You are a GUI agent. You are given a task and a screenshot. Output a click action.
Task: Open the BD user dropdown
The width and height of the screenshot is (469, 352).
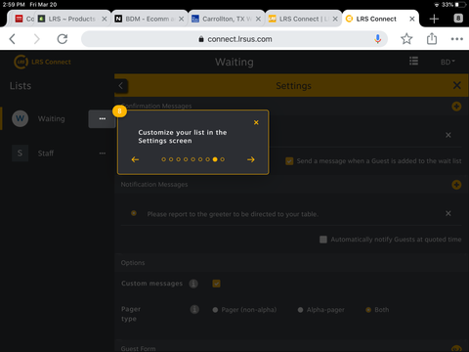click(448, 62)
